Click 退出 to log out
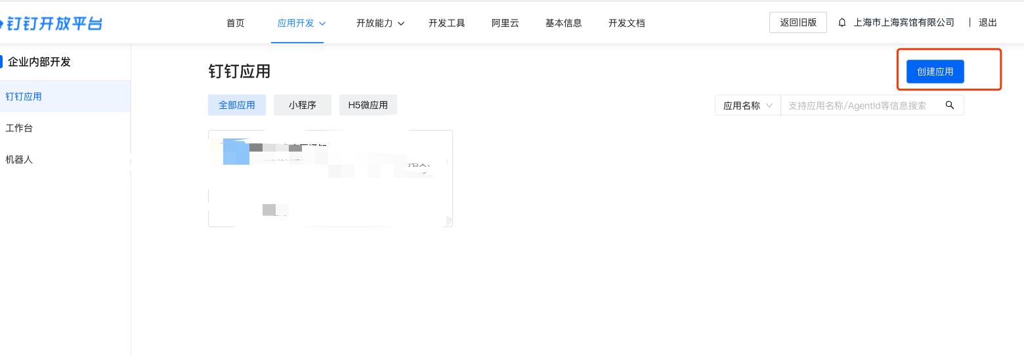The image size is (1024, 355). (988, 22)
